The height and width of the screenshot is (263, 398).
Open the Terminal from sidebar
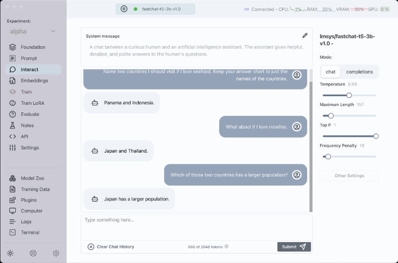coord(30,232)
